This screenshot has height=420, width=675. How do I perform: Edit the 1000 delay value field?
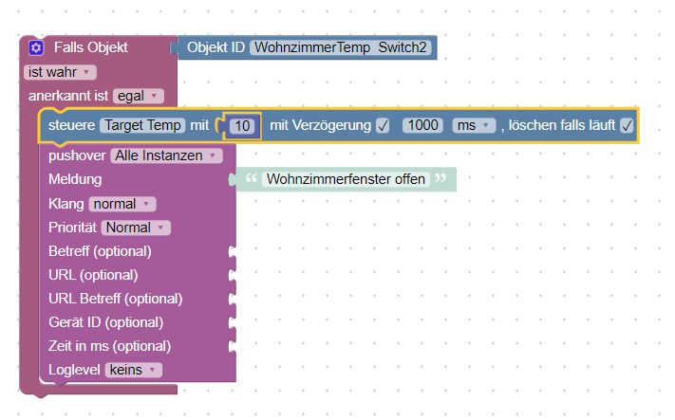[x=422, y=125]
